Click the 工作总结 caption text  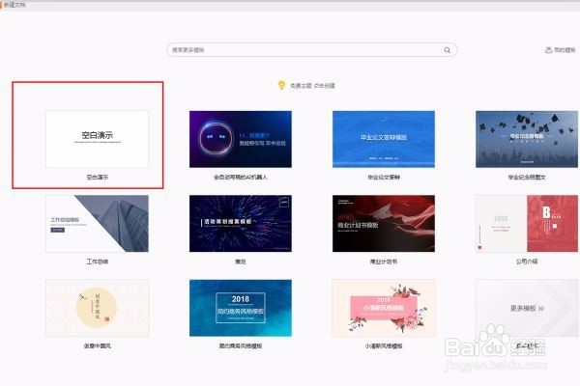(x=98, y=262)
